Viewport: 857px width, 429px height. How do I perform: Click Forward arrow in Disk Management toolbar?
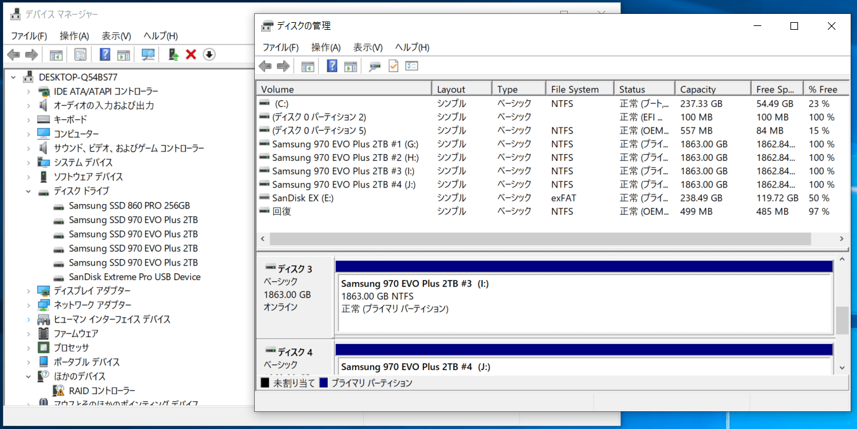click(x=283, y=66)
